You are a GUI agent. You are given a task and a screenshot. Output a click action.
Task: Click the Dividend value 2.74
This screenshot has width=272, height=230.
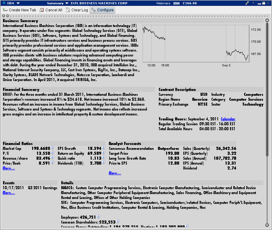pyautogui.click(x=232, y=168)
